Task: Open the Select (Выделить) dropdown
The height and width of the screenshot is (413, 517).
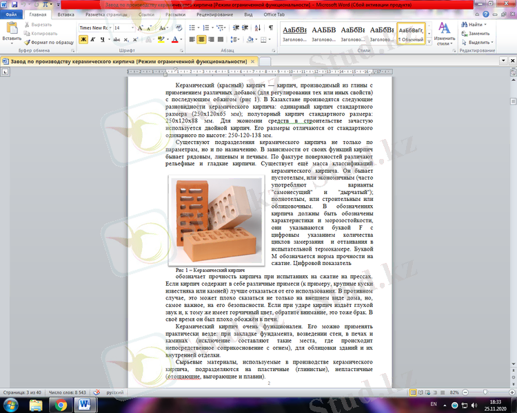Action: pos(478,42)
